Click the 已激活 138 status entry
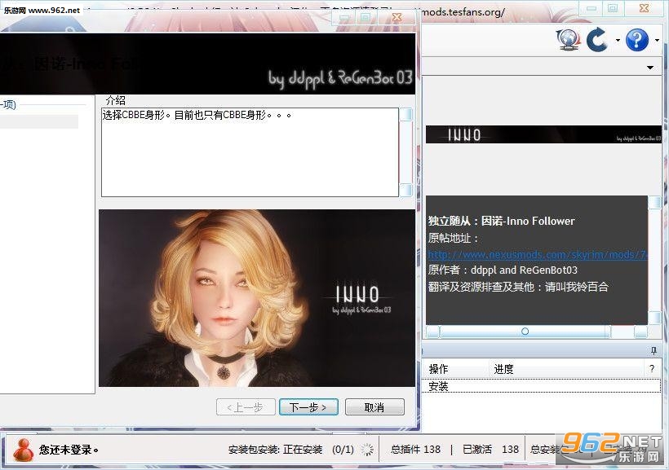 490,449
